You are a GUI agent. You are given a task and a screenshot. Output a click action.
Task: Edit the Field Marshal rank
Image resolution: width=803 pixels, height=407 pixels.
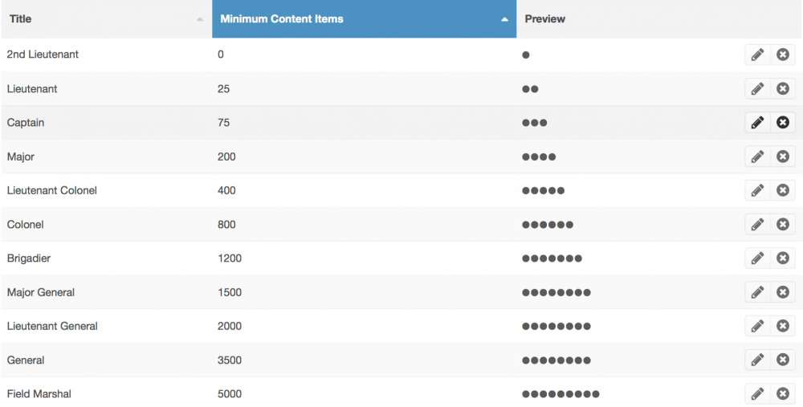(757, 393)
